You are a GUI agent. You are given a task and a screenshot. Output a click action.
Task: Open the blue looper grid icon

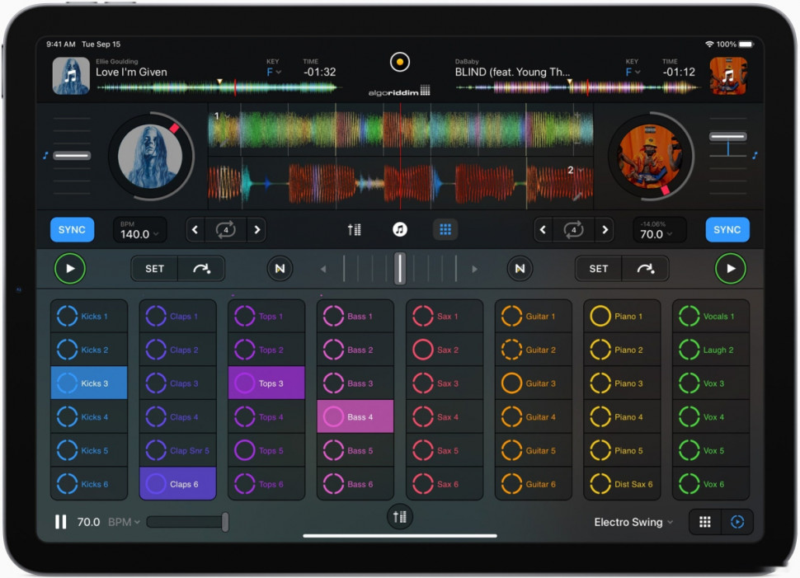(445, 229)
